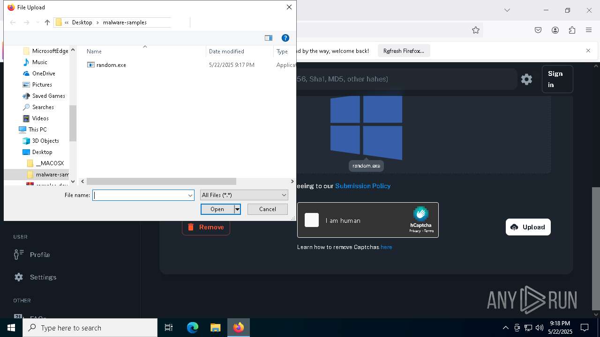Select Searches folder in tree
The height and width of the screenshot is (337, 600).
click(x=43, y=107)
